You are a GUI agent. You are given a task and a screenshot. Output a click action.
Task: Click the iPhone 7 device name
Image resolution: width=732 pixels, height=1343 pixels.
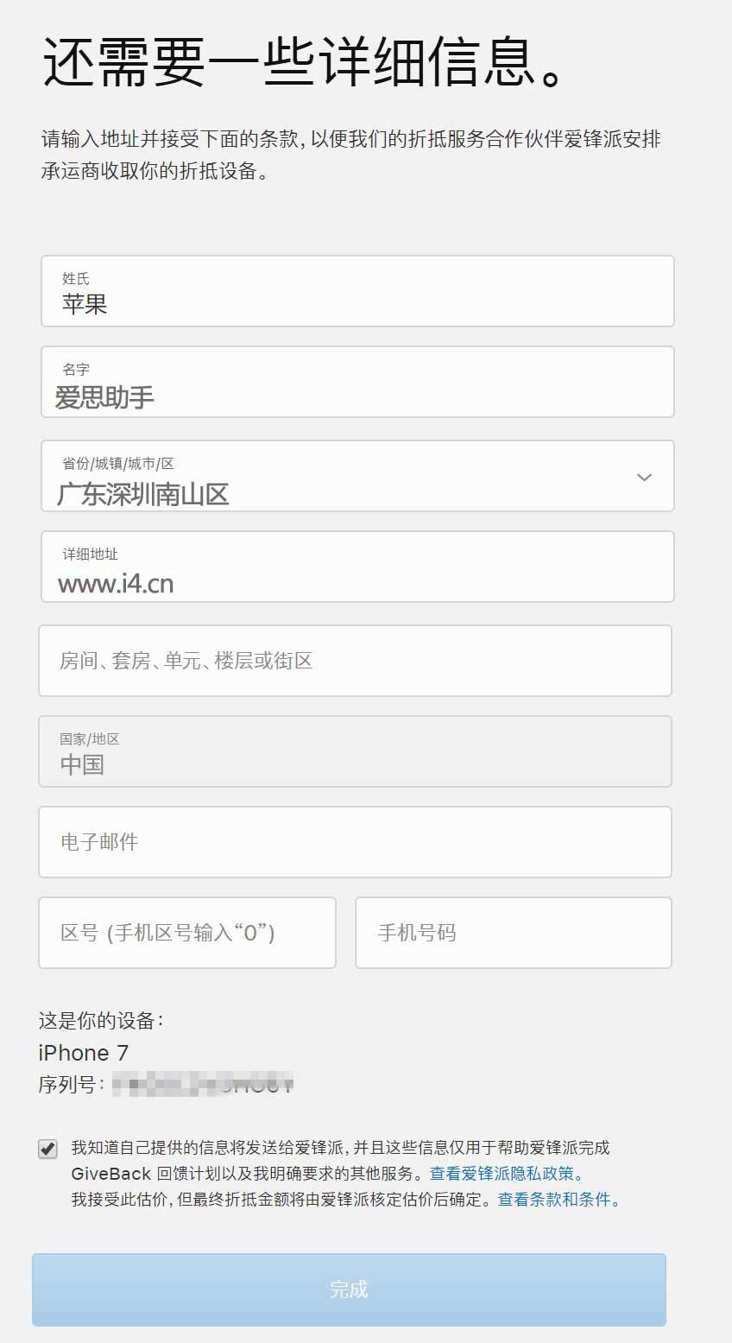tap(84, 1053)
